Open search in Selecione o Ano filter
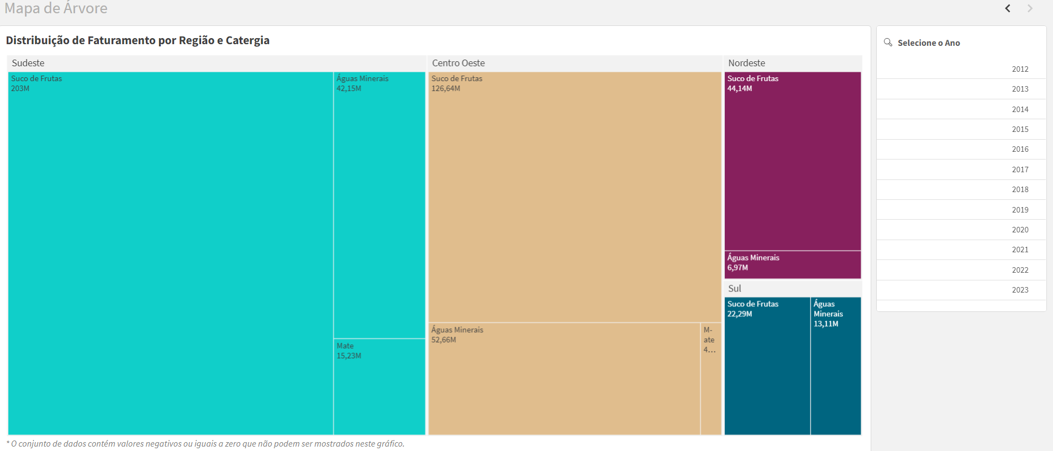Viewport: 1053px width, 451px height. point(888,43)
